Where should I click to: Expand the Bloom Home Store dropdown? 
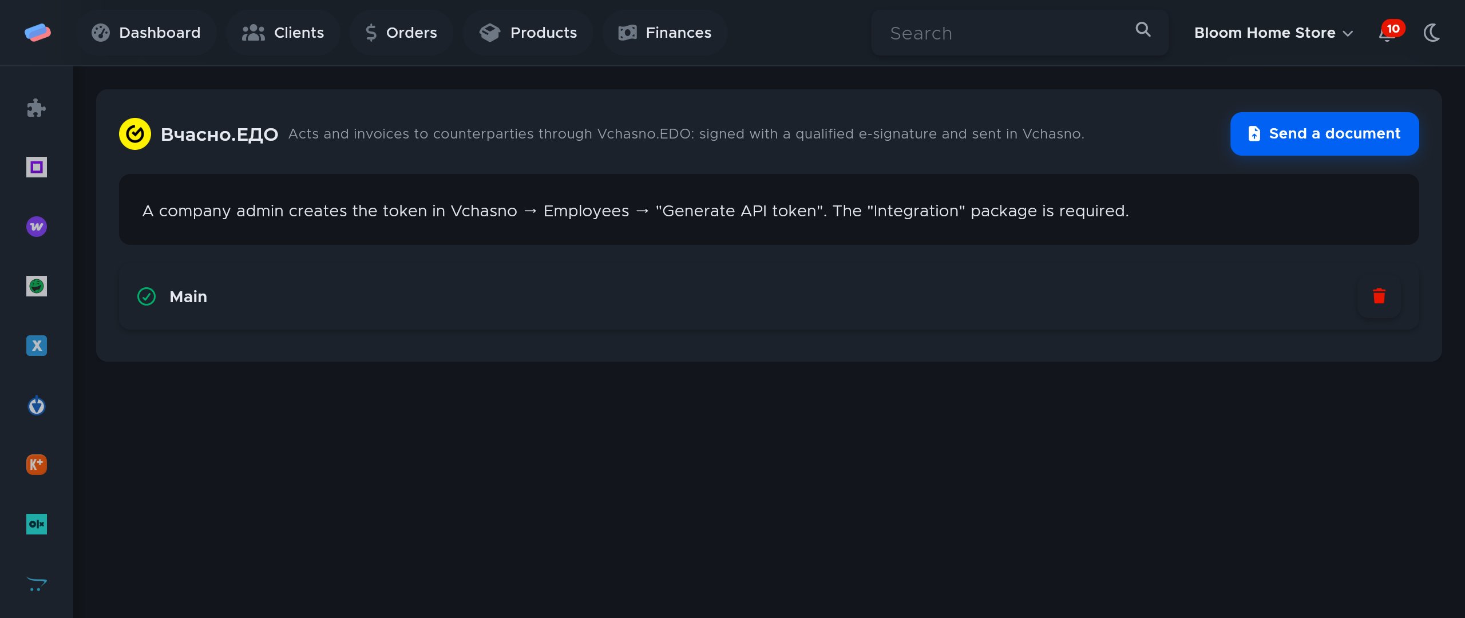pyautogui.click(x=1273, y=33)
